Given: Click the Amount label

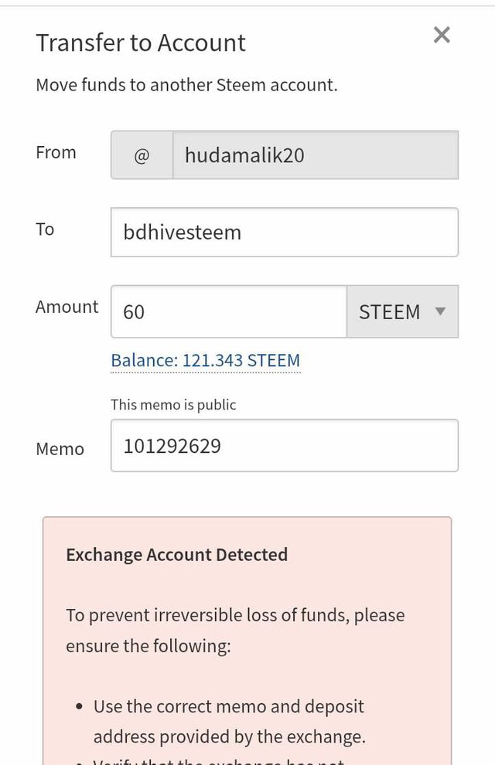Looking at the screenshot, I should (67, 307).
